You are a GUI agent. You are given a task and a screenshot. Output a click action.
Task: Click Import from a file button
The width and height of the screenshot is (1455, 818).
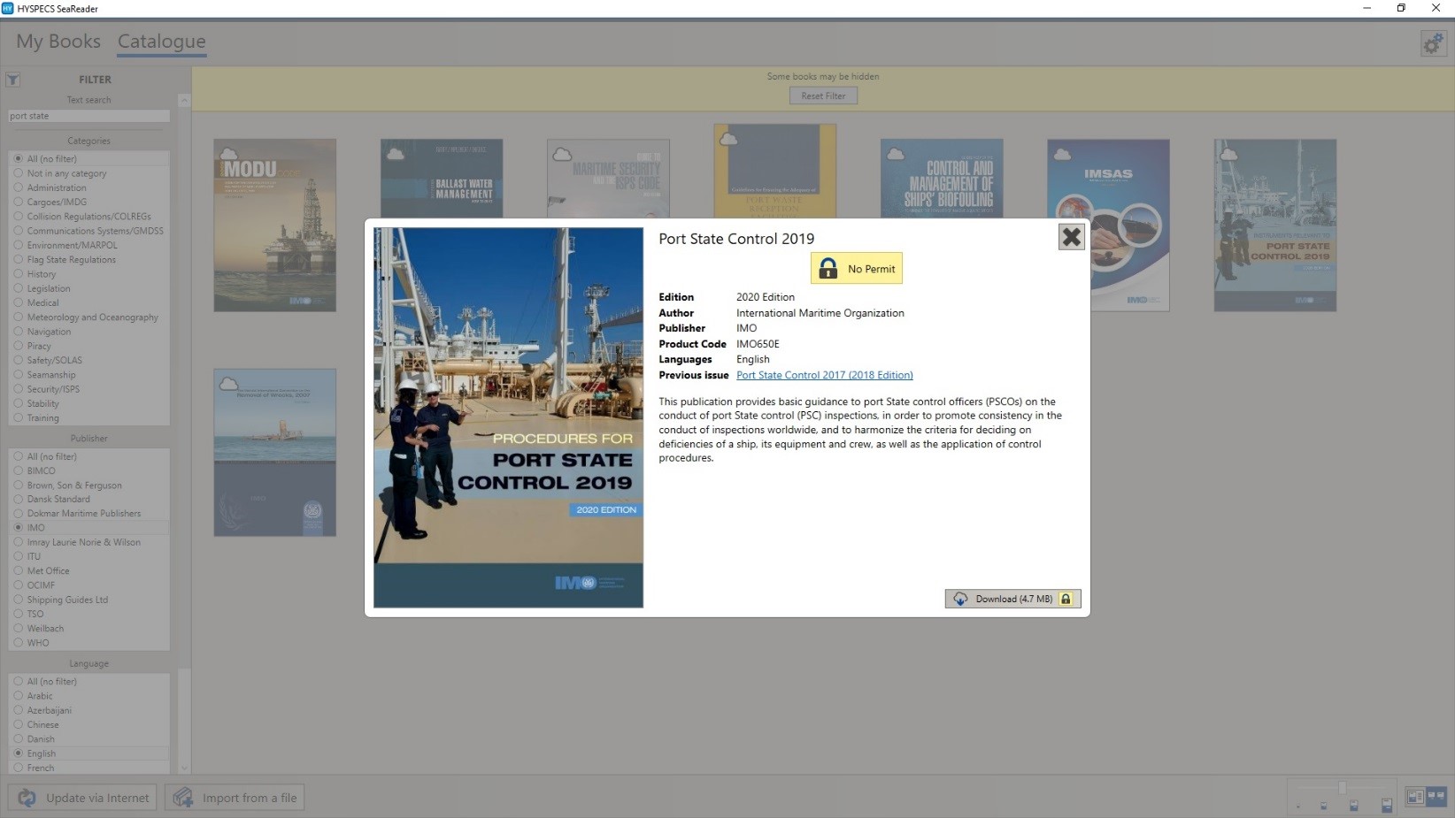pyautogui.click(x=235, y=798)
